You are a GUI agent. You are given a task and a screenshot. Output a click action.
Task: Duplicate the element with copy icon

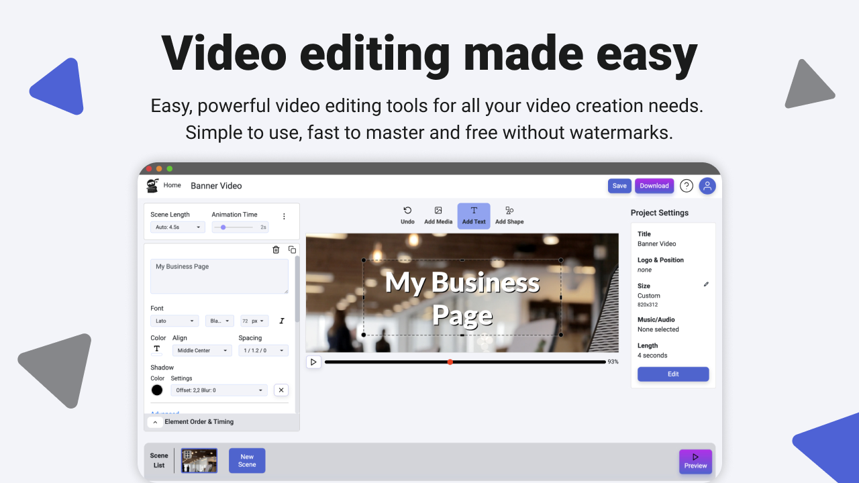(x=292, y=250)
